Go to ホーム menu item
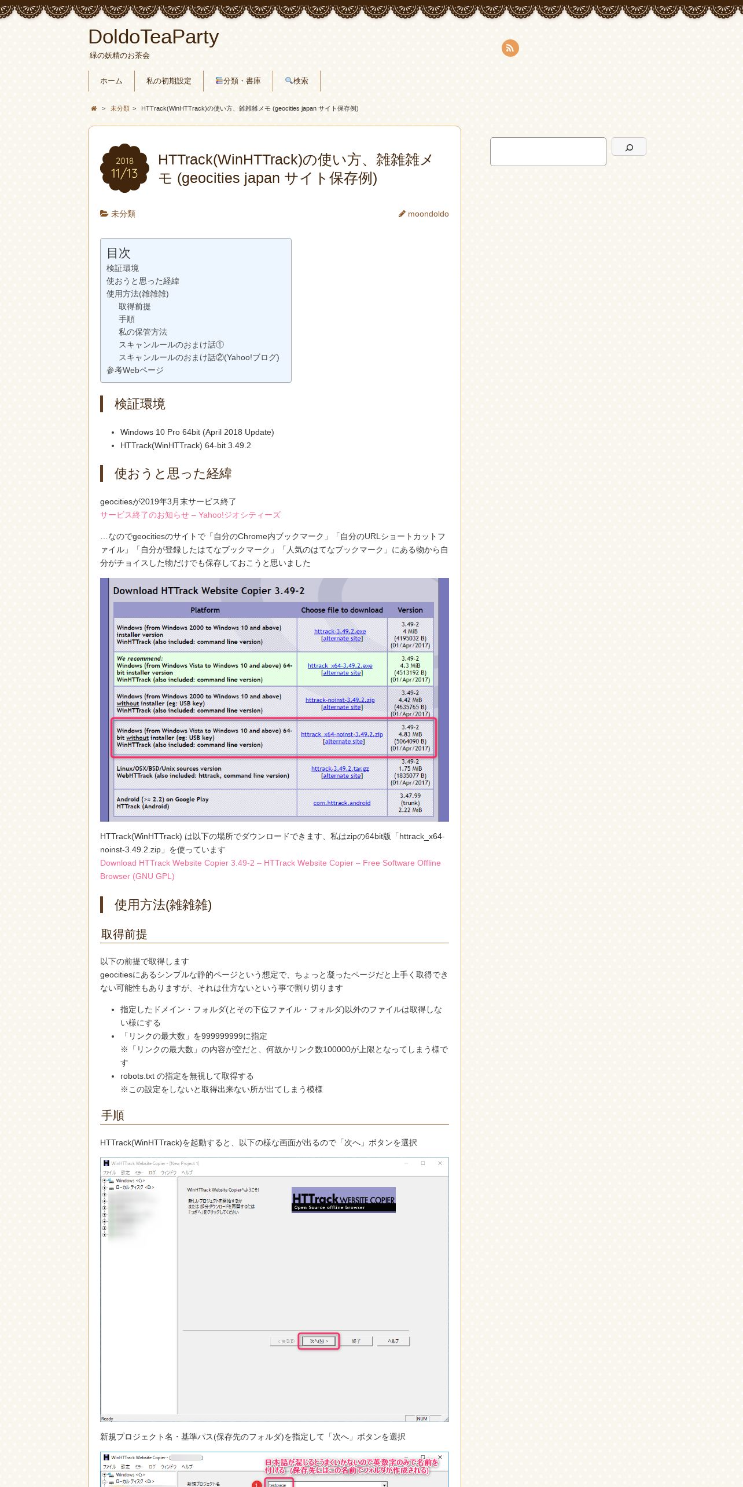 tap(111, 81)
